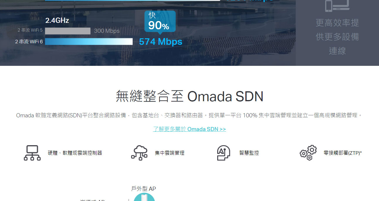Click the 快 90% speed badge
The height and width of the screenshot is (201, 379).
(160, 22)
